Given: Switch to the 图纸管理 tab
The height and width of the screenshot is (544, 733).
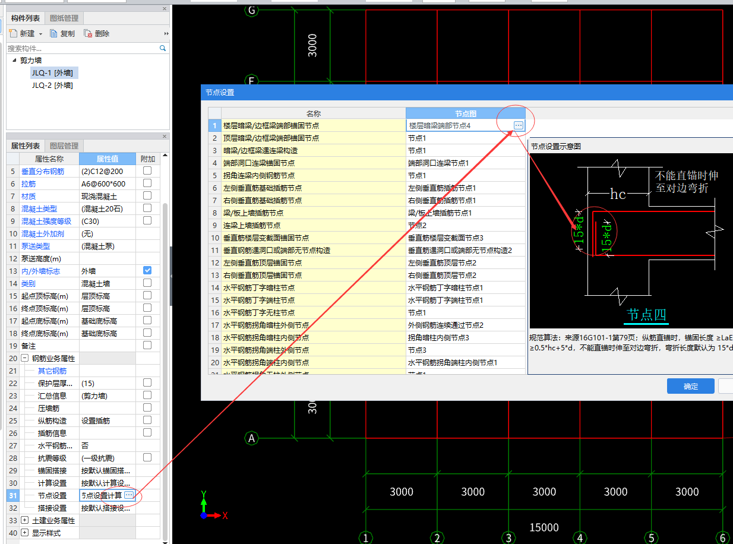Looking at the screenshot, I should pos(64,18).
